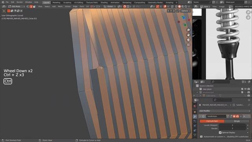This screenshot has width=252, height=142.
Task: Select face select mode icon
Action: tap(34, 7)
